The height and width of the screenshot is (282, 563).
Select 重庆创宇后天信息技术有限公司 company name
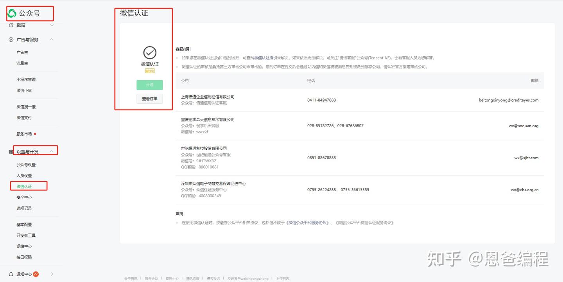[208, 120]
